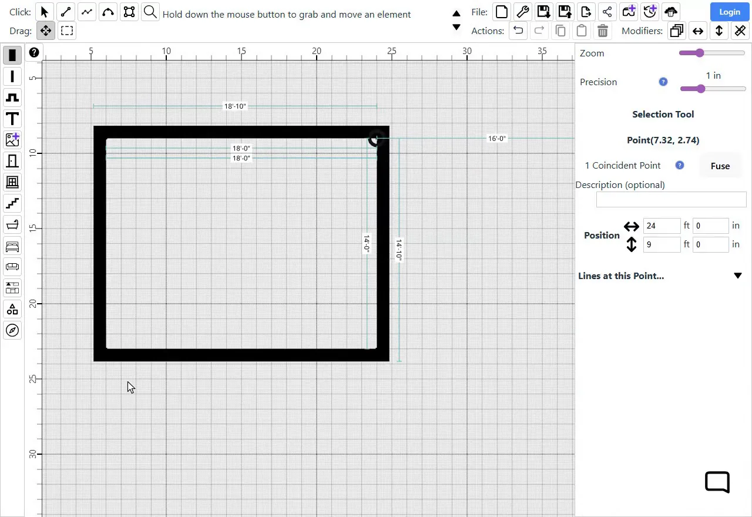
Task: Click the 16'-0" dimension label
Action: [x=497, y=139]
